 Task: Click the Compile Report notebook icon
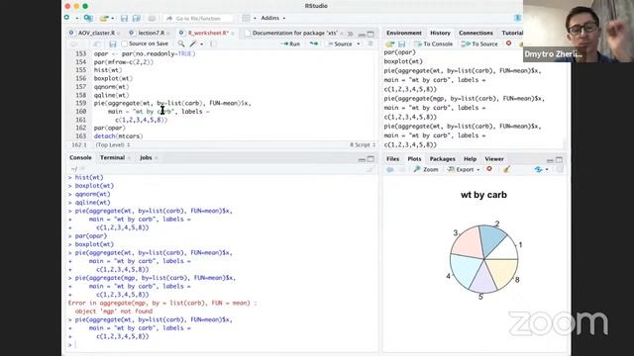pos(213,44)
